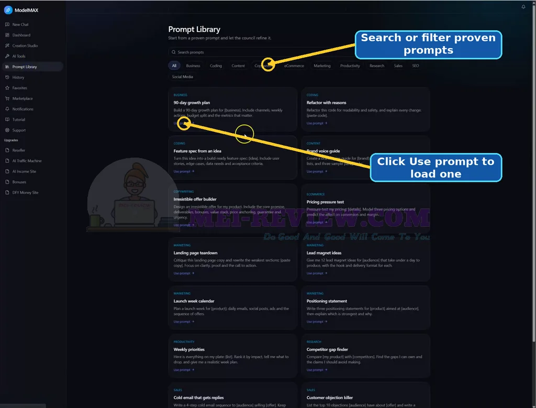Load the Landing page teardown prompt
Screen dimensions: 536x408
[x=184, y=273]
